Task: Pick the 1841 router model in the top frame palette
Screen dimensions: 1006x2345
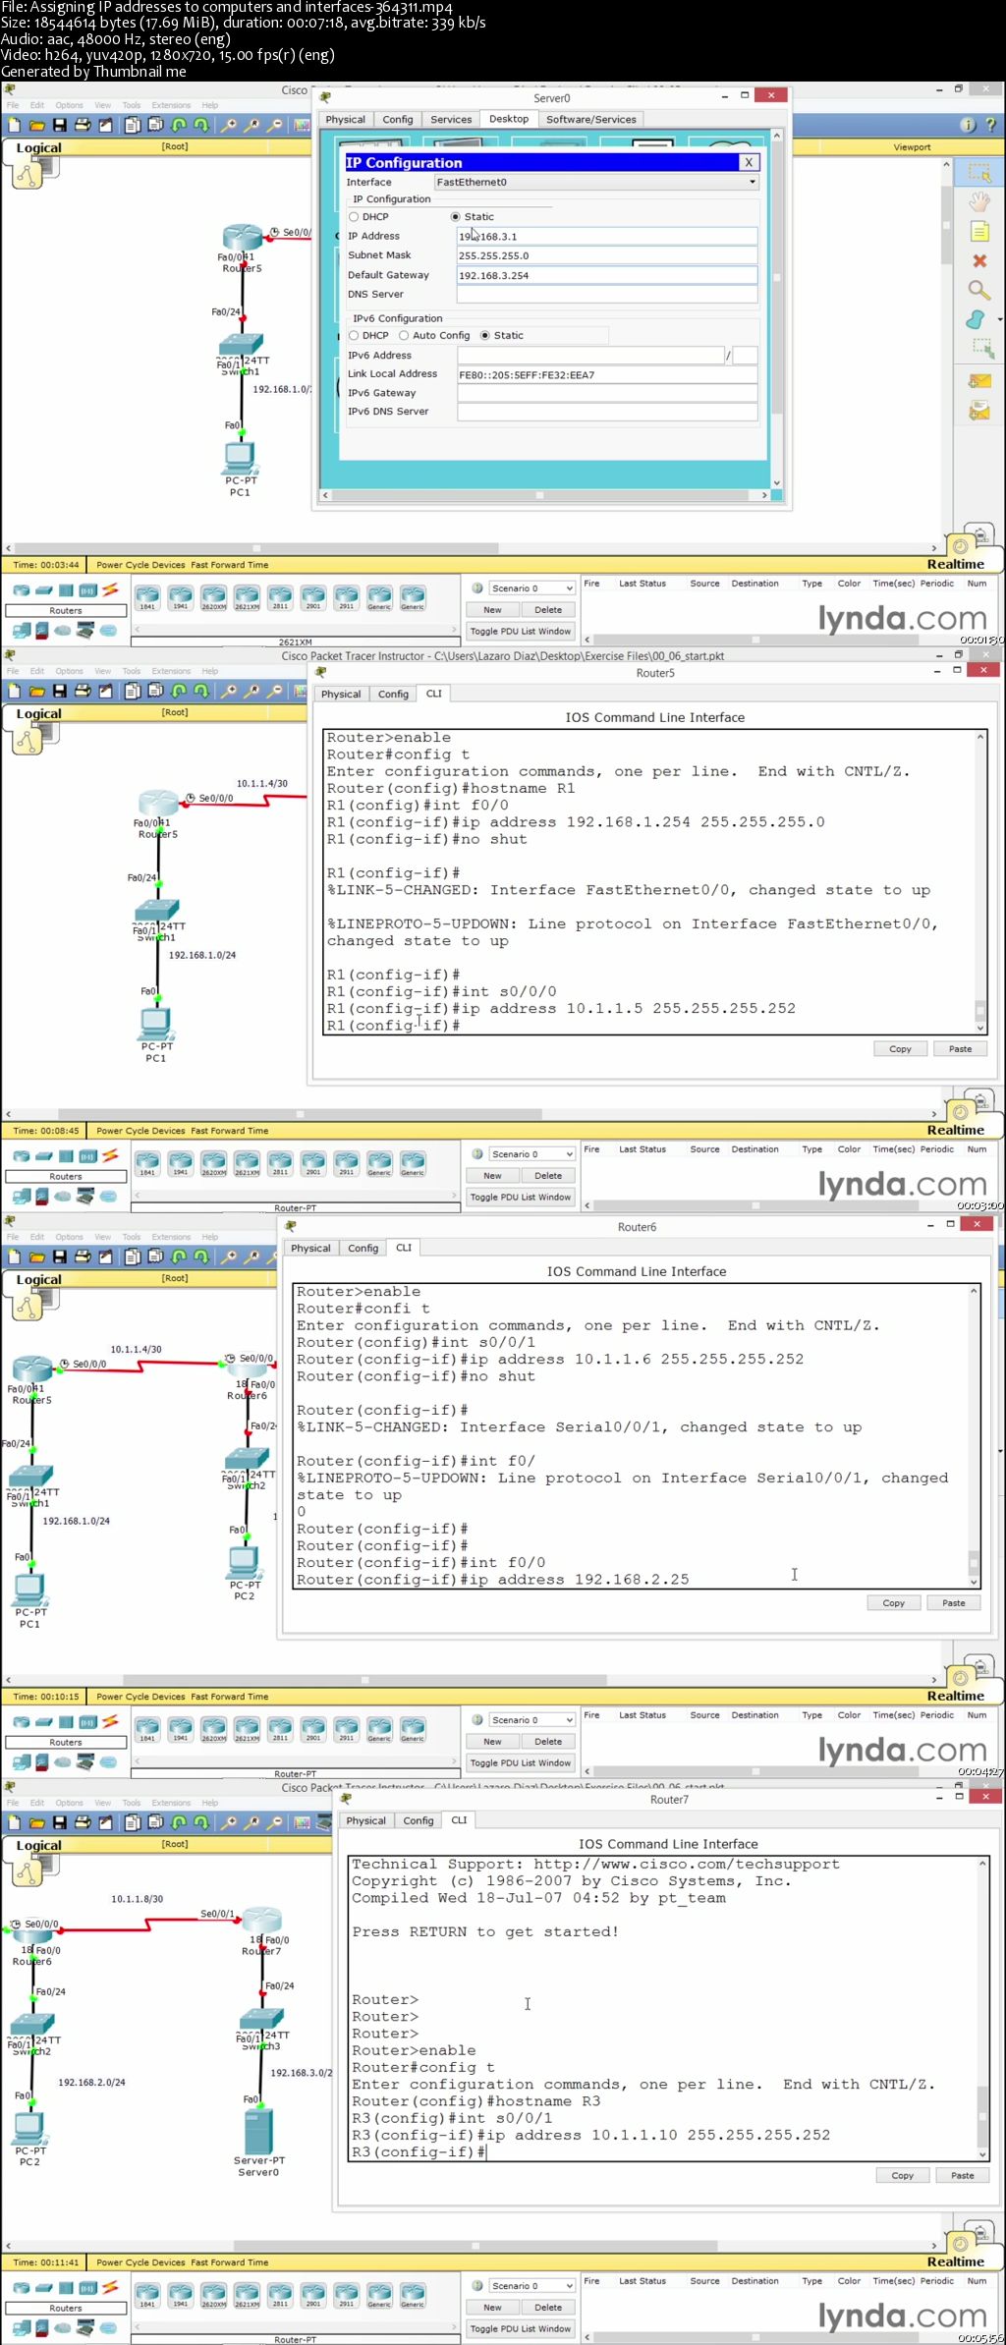Action: click(147, 596)
